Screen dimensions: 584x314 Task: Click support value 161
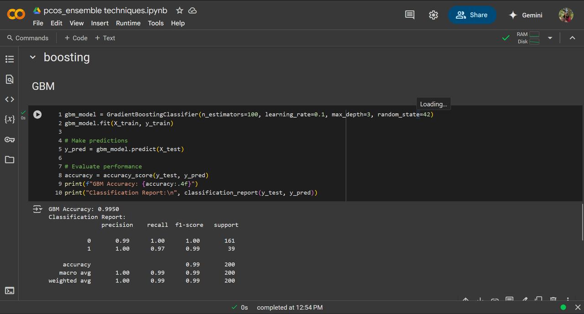pos(229,241)
